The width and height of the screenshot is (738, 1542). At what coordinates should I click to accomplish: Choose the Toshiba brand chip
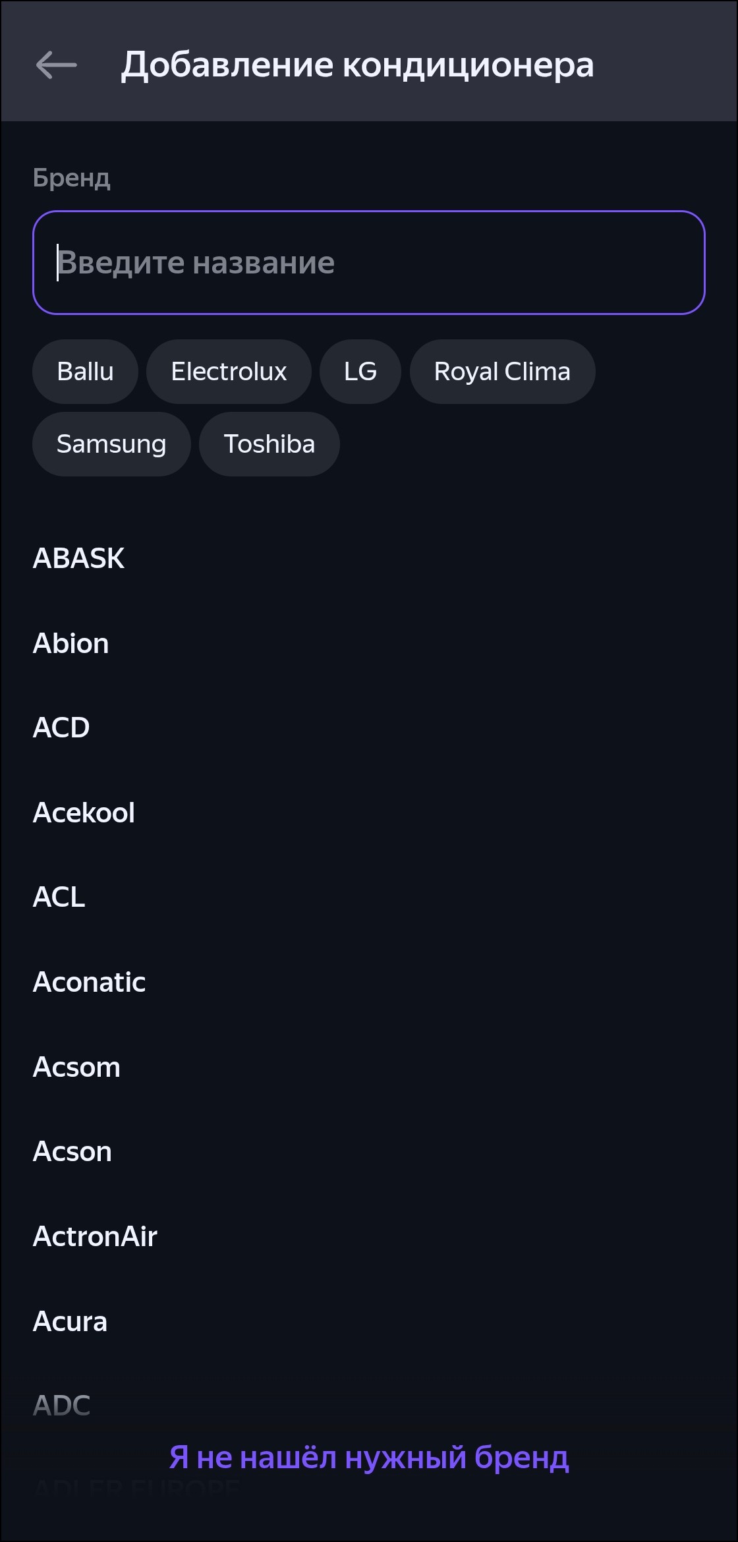270,444
